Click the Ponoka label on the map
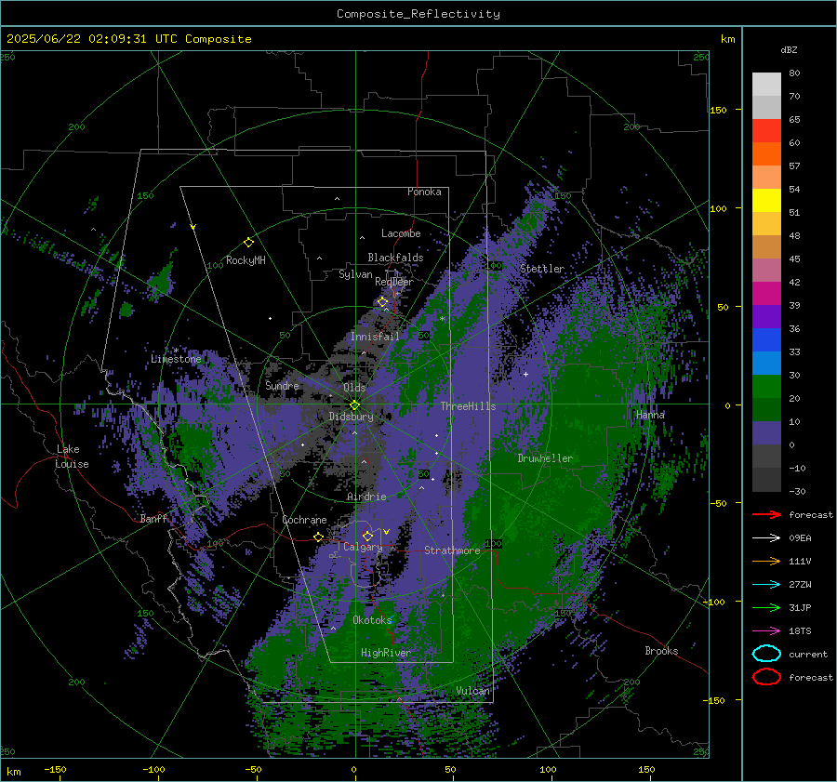Image resolution: width=837 pixels, height=782 pixels. [424, 192]
